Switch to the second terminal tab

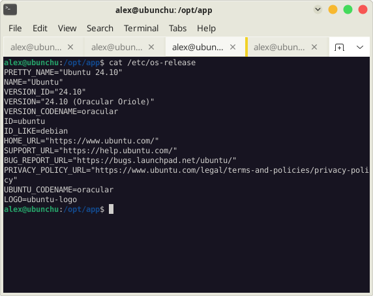coord(124,47)
